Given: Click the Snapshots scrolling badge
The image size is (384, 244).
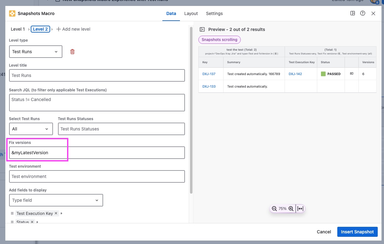Looking at the screenshot, I should 219,40.
